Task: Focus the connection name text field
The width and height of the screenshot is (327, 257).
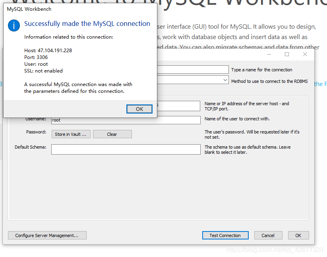Action: coord(193,70)
